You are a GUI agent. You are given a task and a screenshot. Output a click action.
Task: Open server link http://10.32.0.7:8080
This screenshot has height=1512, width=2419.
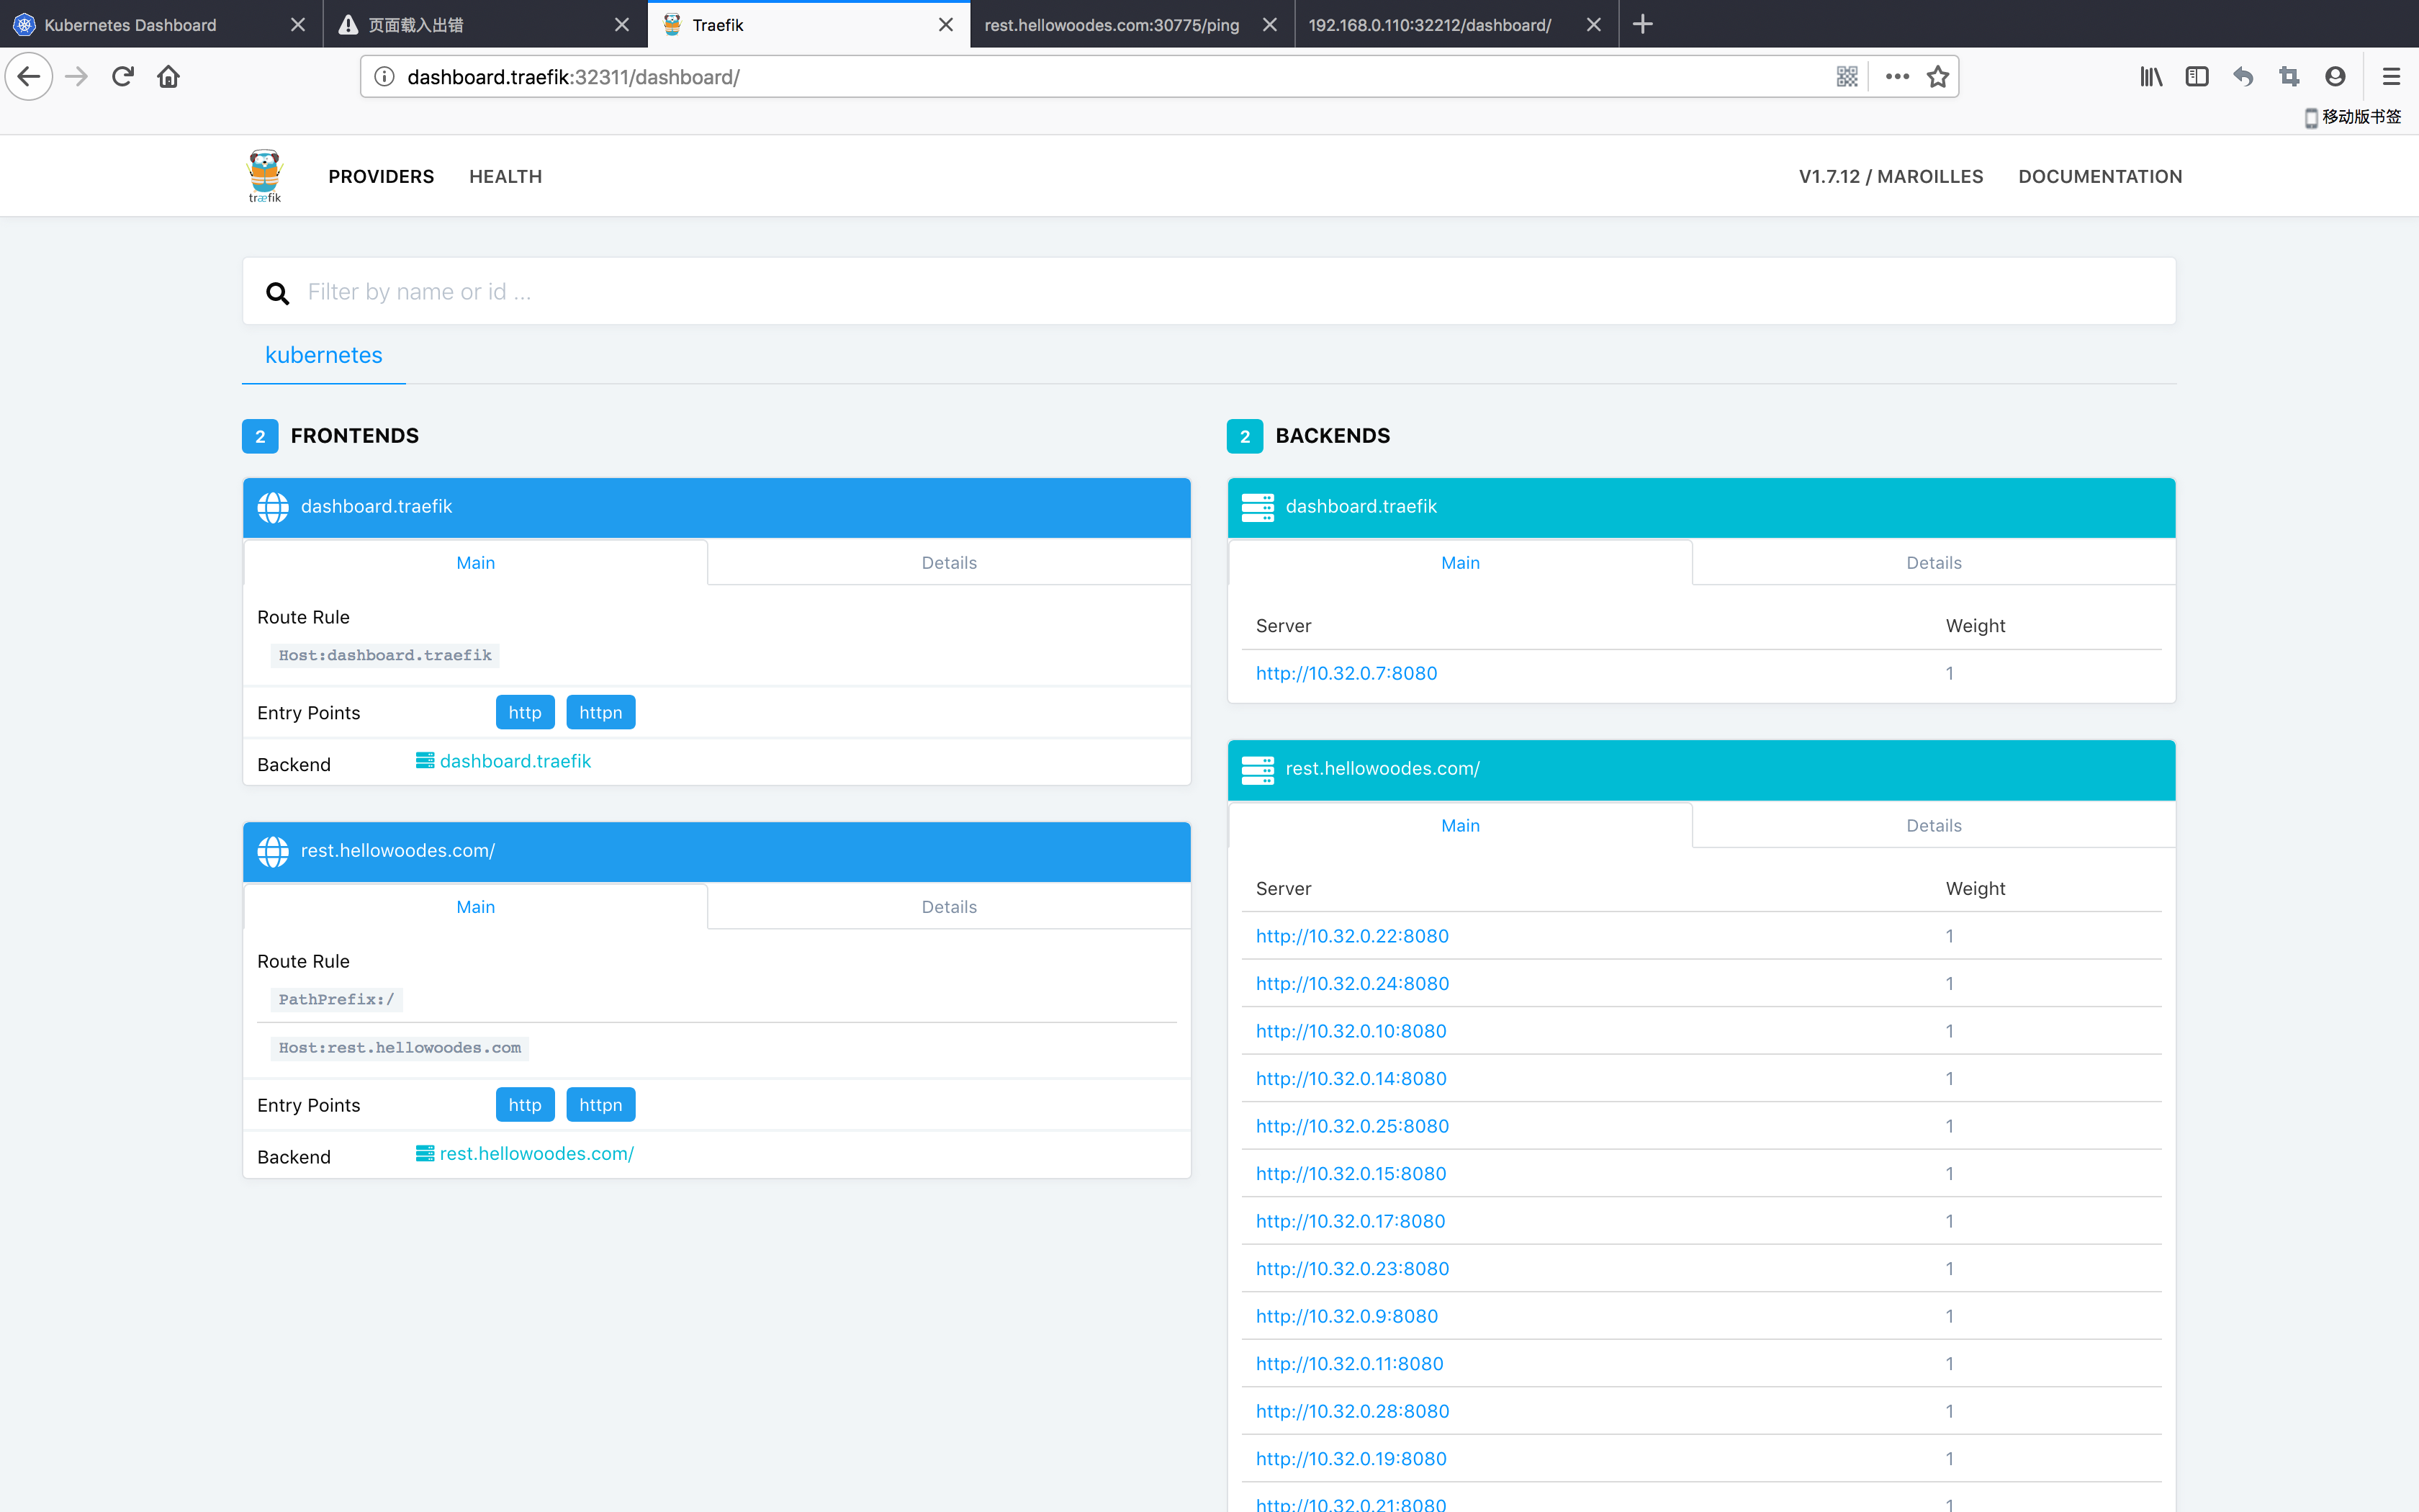pos(1344,673)
